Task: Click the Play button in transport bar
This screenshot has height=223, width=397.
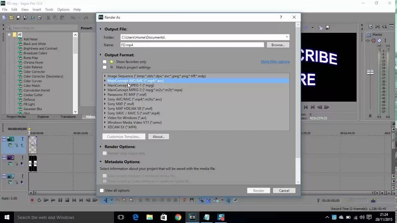Action: click(53, 200)
